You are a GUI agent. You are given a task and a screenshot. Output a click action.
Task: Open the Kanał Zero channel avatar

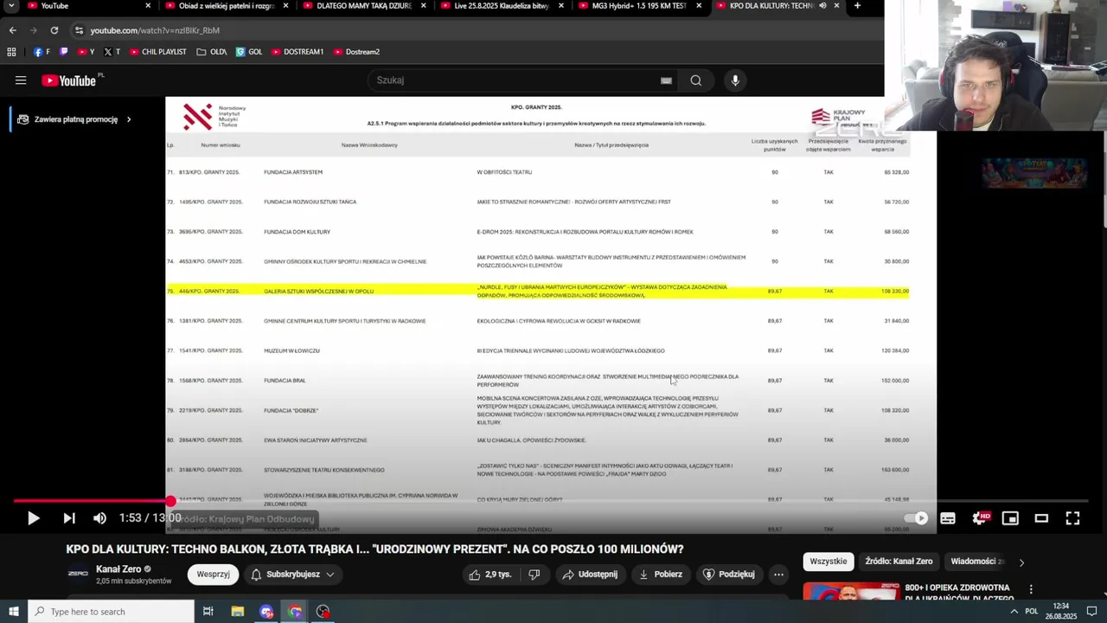tap(78, 574)
